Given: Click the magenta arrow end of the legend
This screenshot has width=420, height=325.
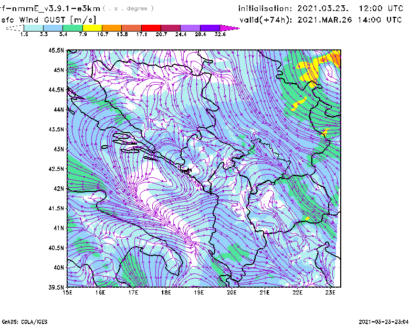Looking at the screenshot, I should [229, 28].
